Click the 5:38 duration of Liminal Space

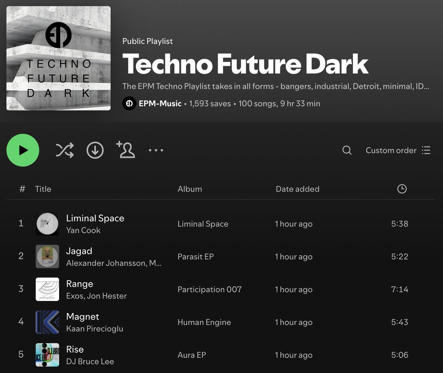[400, 224]
